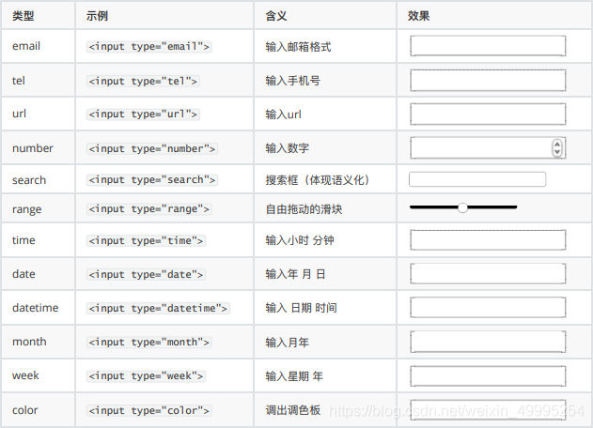Click the time effect input box
593x428 pixels.
click(488, 240)
